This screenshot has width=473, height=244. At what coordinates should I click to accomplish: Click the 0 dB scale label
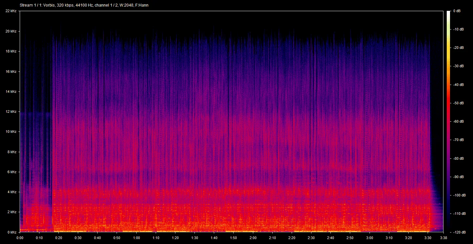(x=457, y=11)
